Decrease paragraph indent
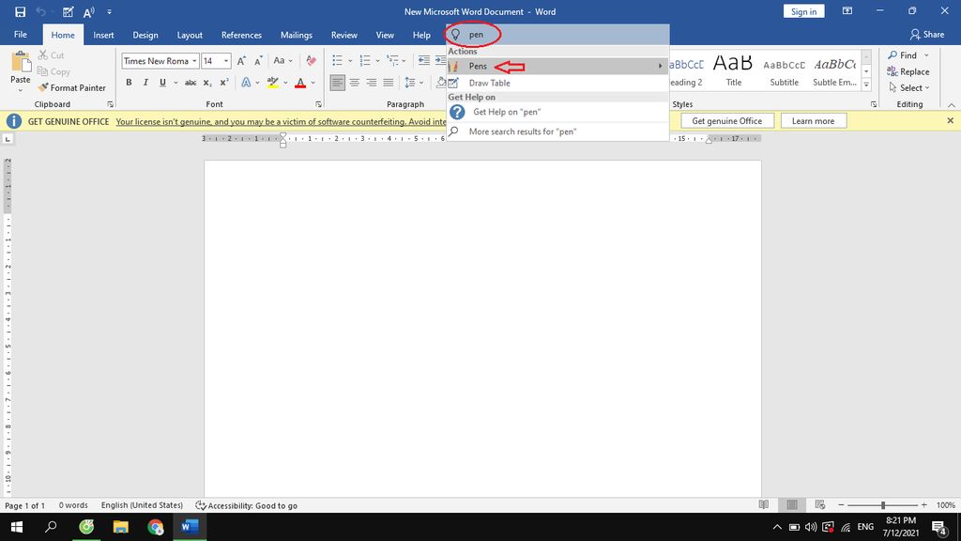Viewport: 961px width, 541px height. pos(423,60)
